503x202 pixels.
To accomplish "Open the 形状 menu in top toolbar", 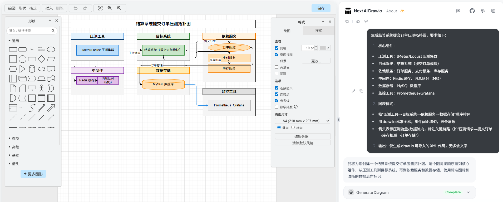I will (22, 8).
